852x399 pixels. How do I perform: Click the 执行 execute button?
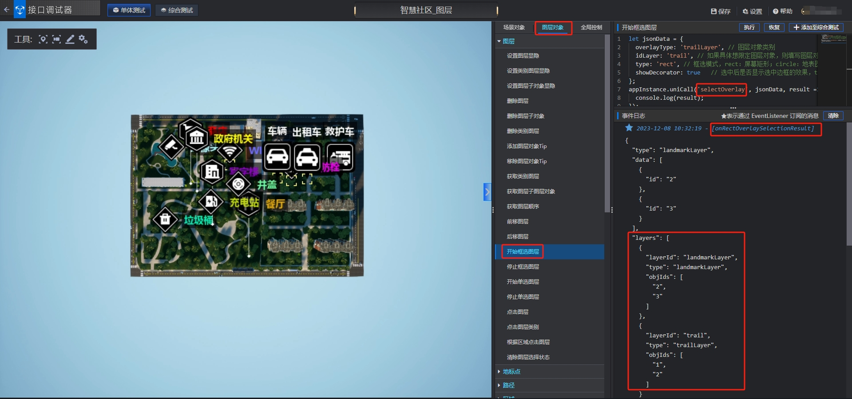[749, 27]
